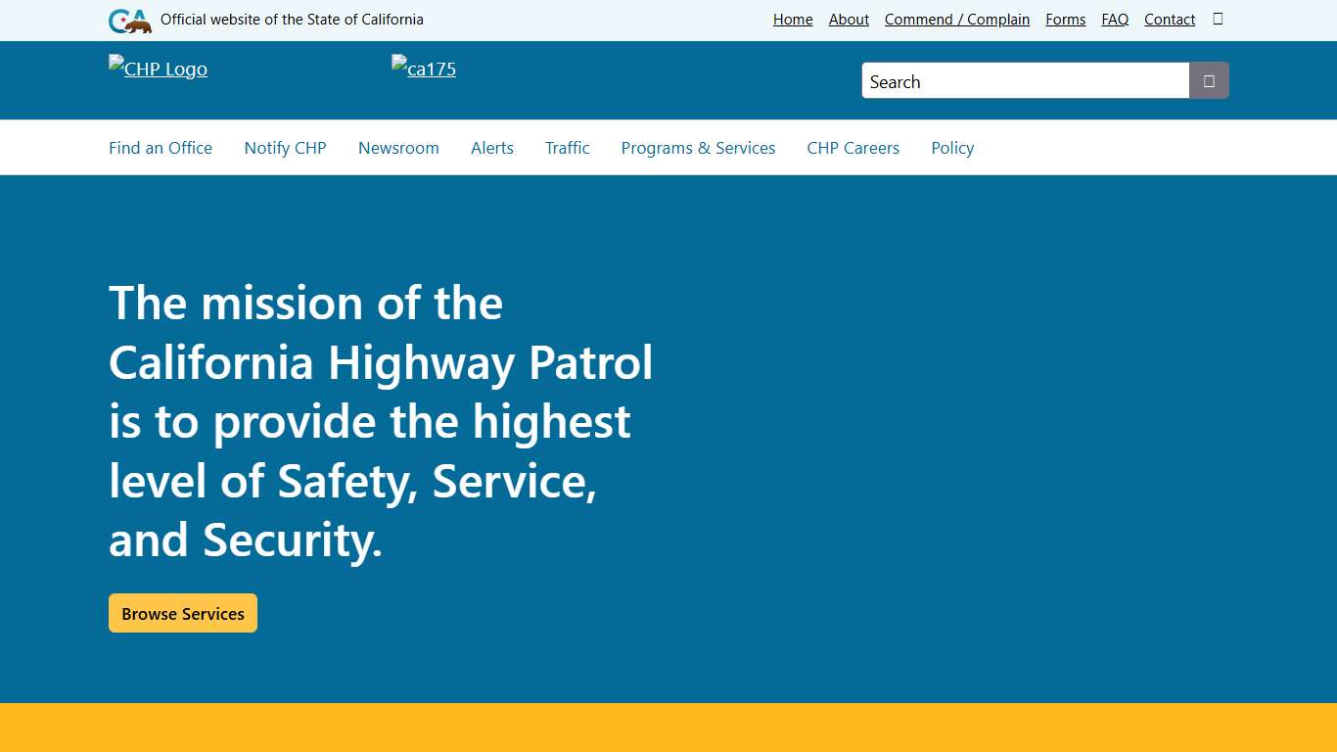
Task: Open the FAQ link
Action: (x=1114, y=19)
